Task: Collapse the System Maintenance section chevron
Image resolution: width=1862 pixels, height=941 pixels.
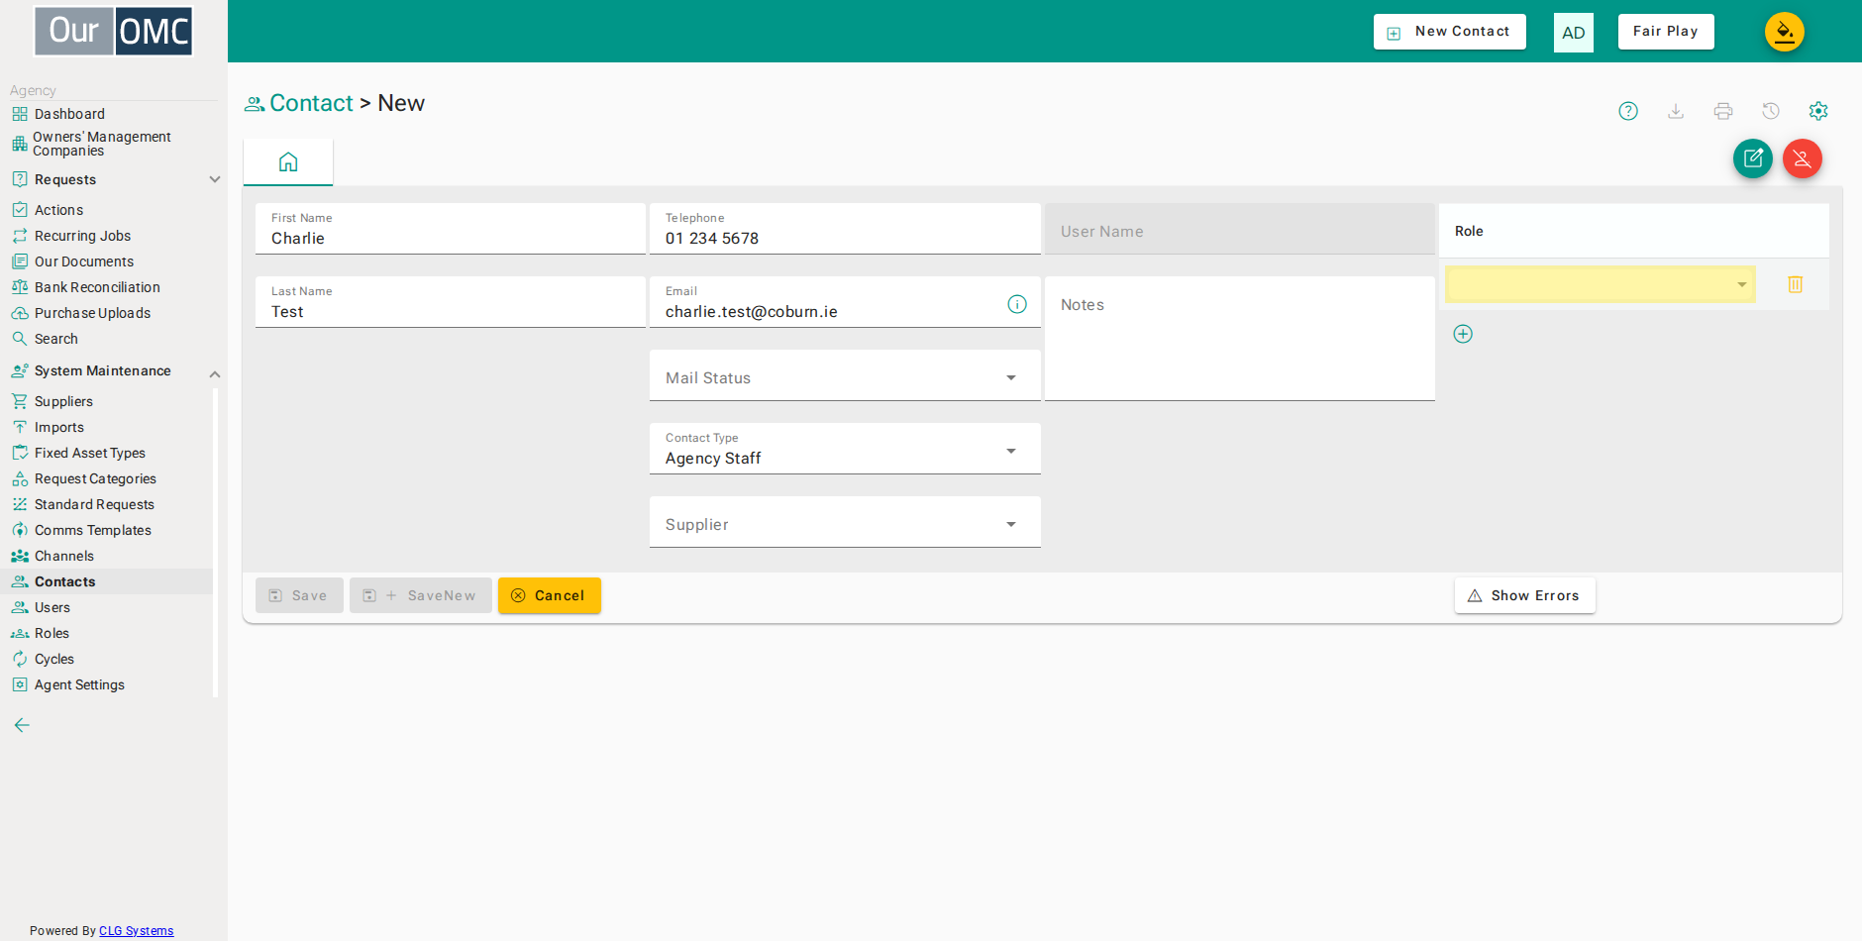Action: click(215, 374)
